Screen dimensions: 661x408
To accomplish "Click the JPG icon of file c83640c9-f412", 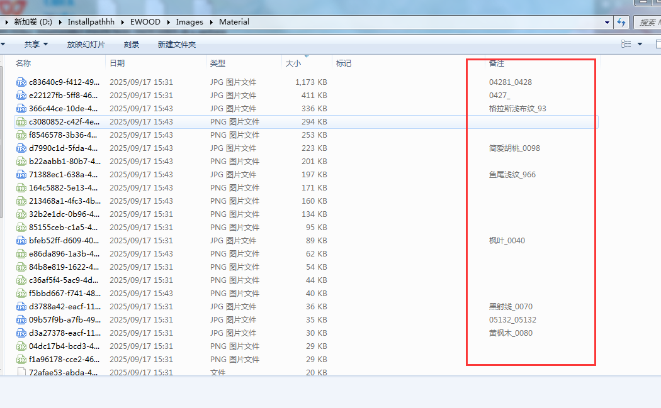I will click(21, 82).
